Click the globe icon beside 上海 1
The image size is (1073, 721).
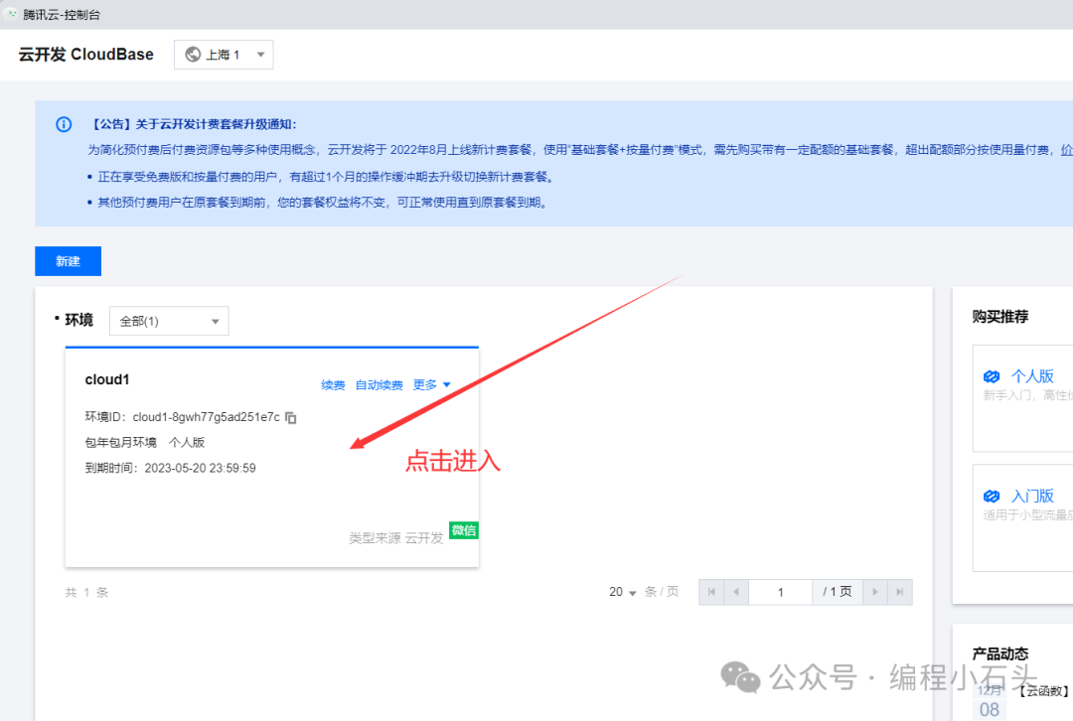(193, 55)
